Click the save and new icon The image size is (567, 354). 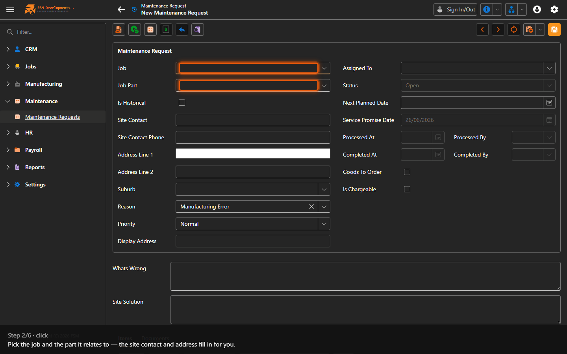530,29
